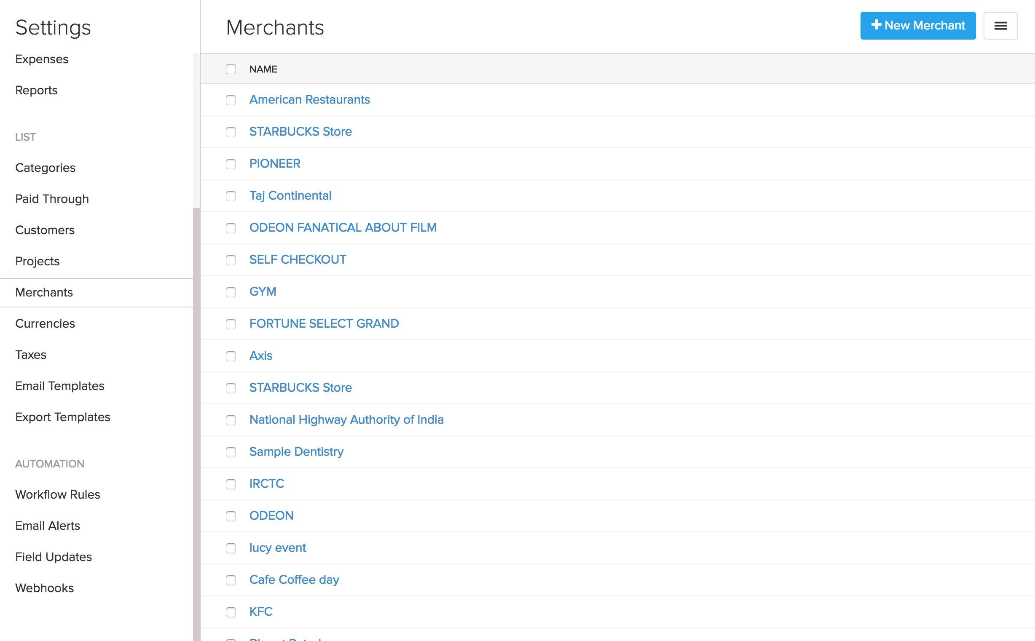Viewport: 1035px width, 641px height.
Task: Open the ODEON FANATICAL ABOUT FILM merchant
Action: (343, 228)
